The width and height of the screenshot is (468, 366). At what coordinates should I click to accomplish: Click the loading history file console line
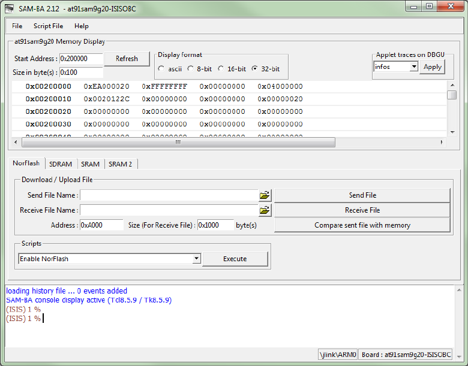(x=67, y=291)
